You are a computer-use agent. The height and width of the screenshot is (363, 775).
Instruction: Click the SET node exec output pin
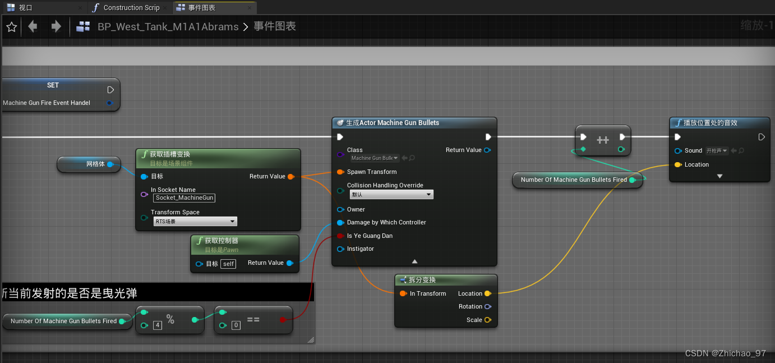point(110,90)
